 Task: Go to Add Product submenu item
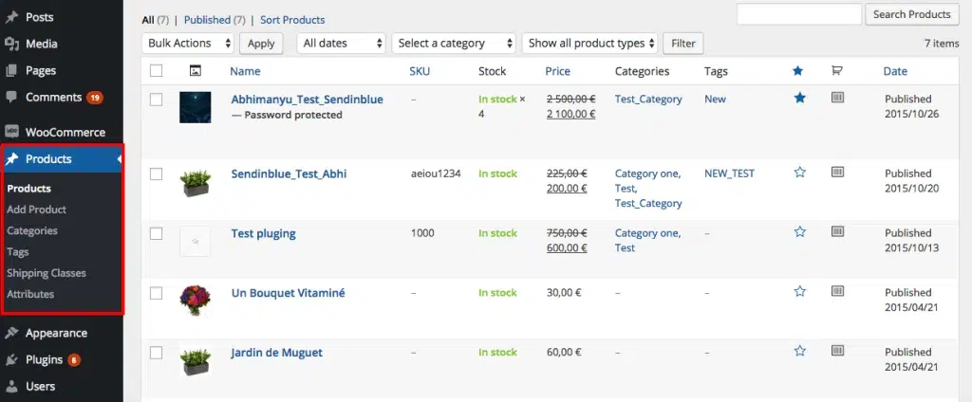coord(36,210)
